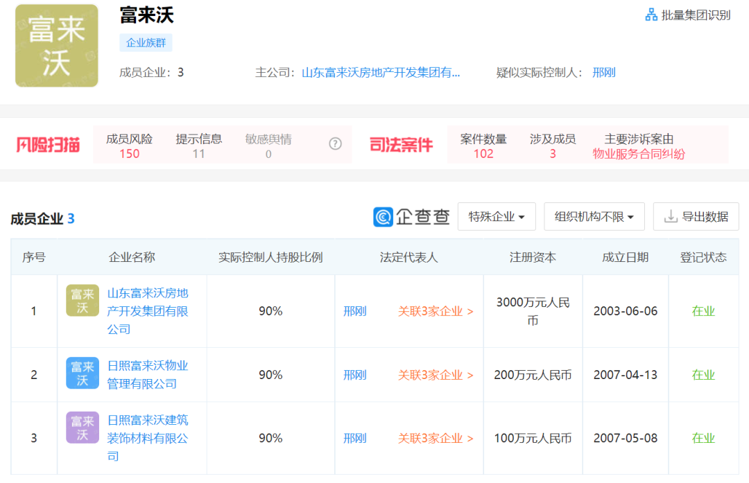Click the 3000万元人民币 registered capital cell

tap(533, 311)
